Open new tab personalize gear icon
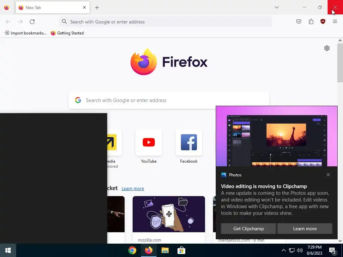This screenshot has height=257, width=343. [x=327, y=48]
